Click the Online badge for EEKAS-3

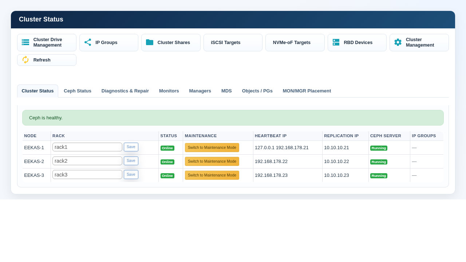[167, 176]
